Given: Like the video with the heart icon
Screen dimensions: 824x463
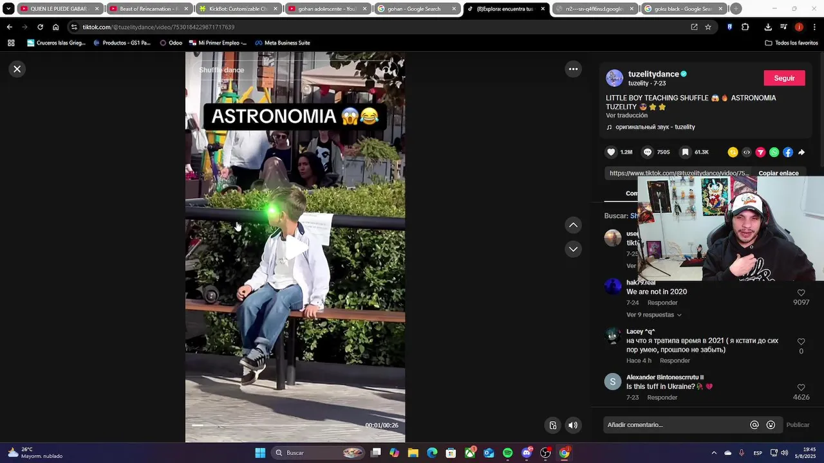Looking at the screenshot, I should 612,152.
